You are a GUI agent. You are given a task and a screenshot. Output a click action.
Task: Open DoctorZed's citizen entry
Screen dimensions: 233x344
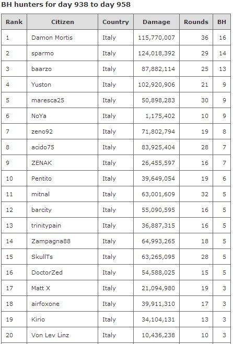pos(47,272)
